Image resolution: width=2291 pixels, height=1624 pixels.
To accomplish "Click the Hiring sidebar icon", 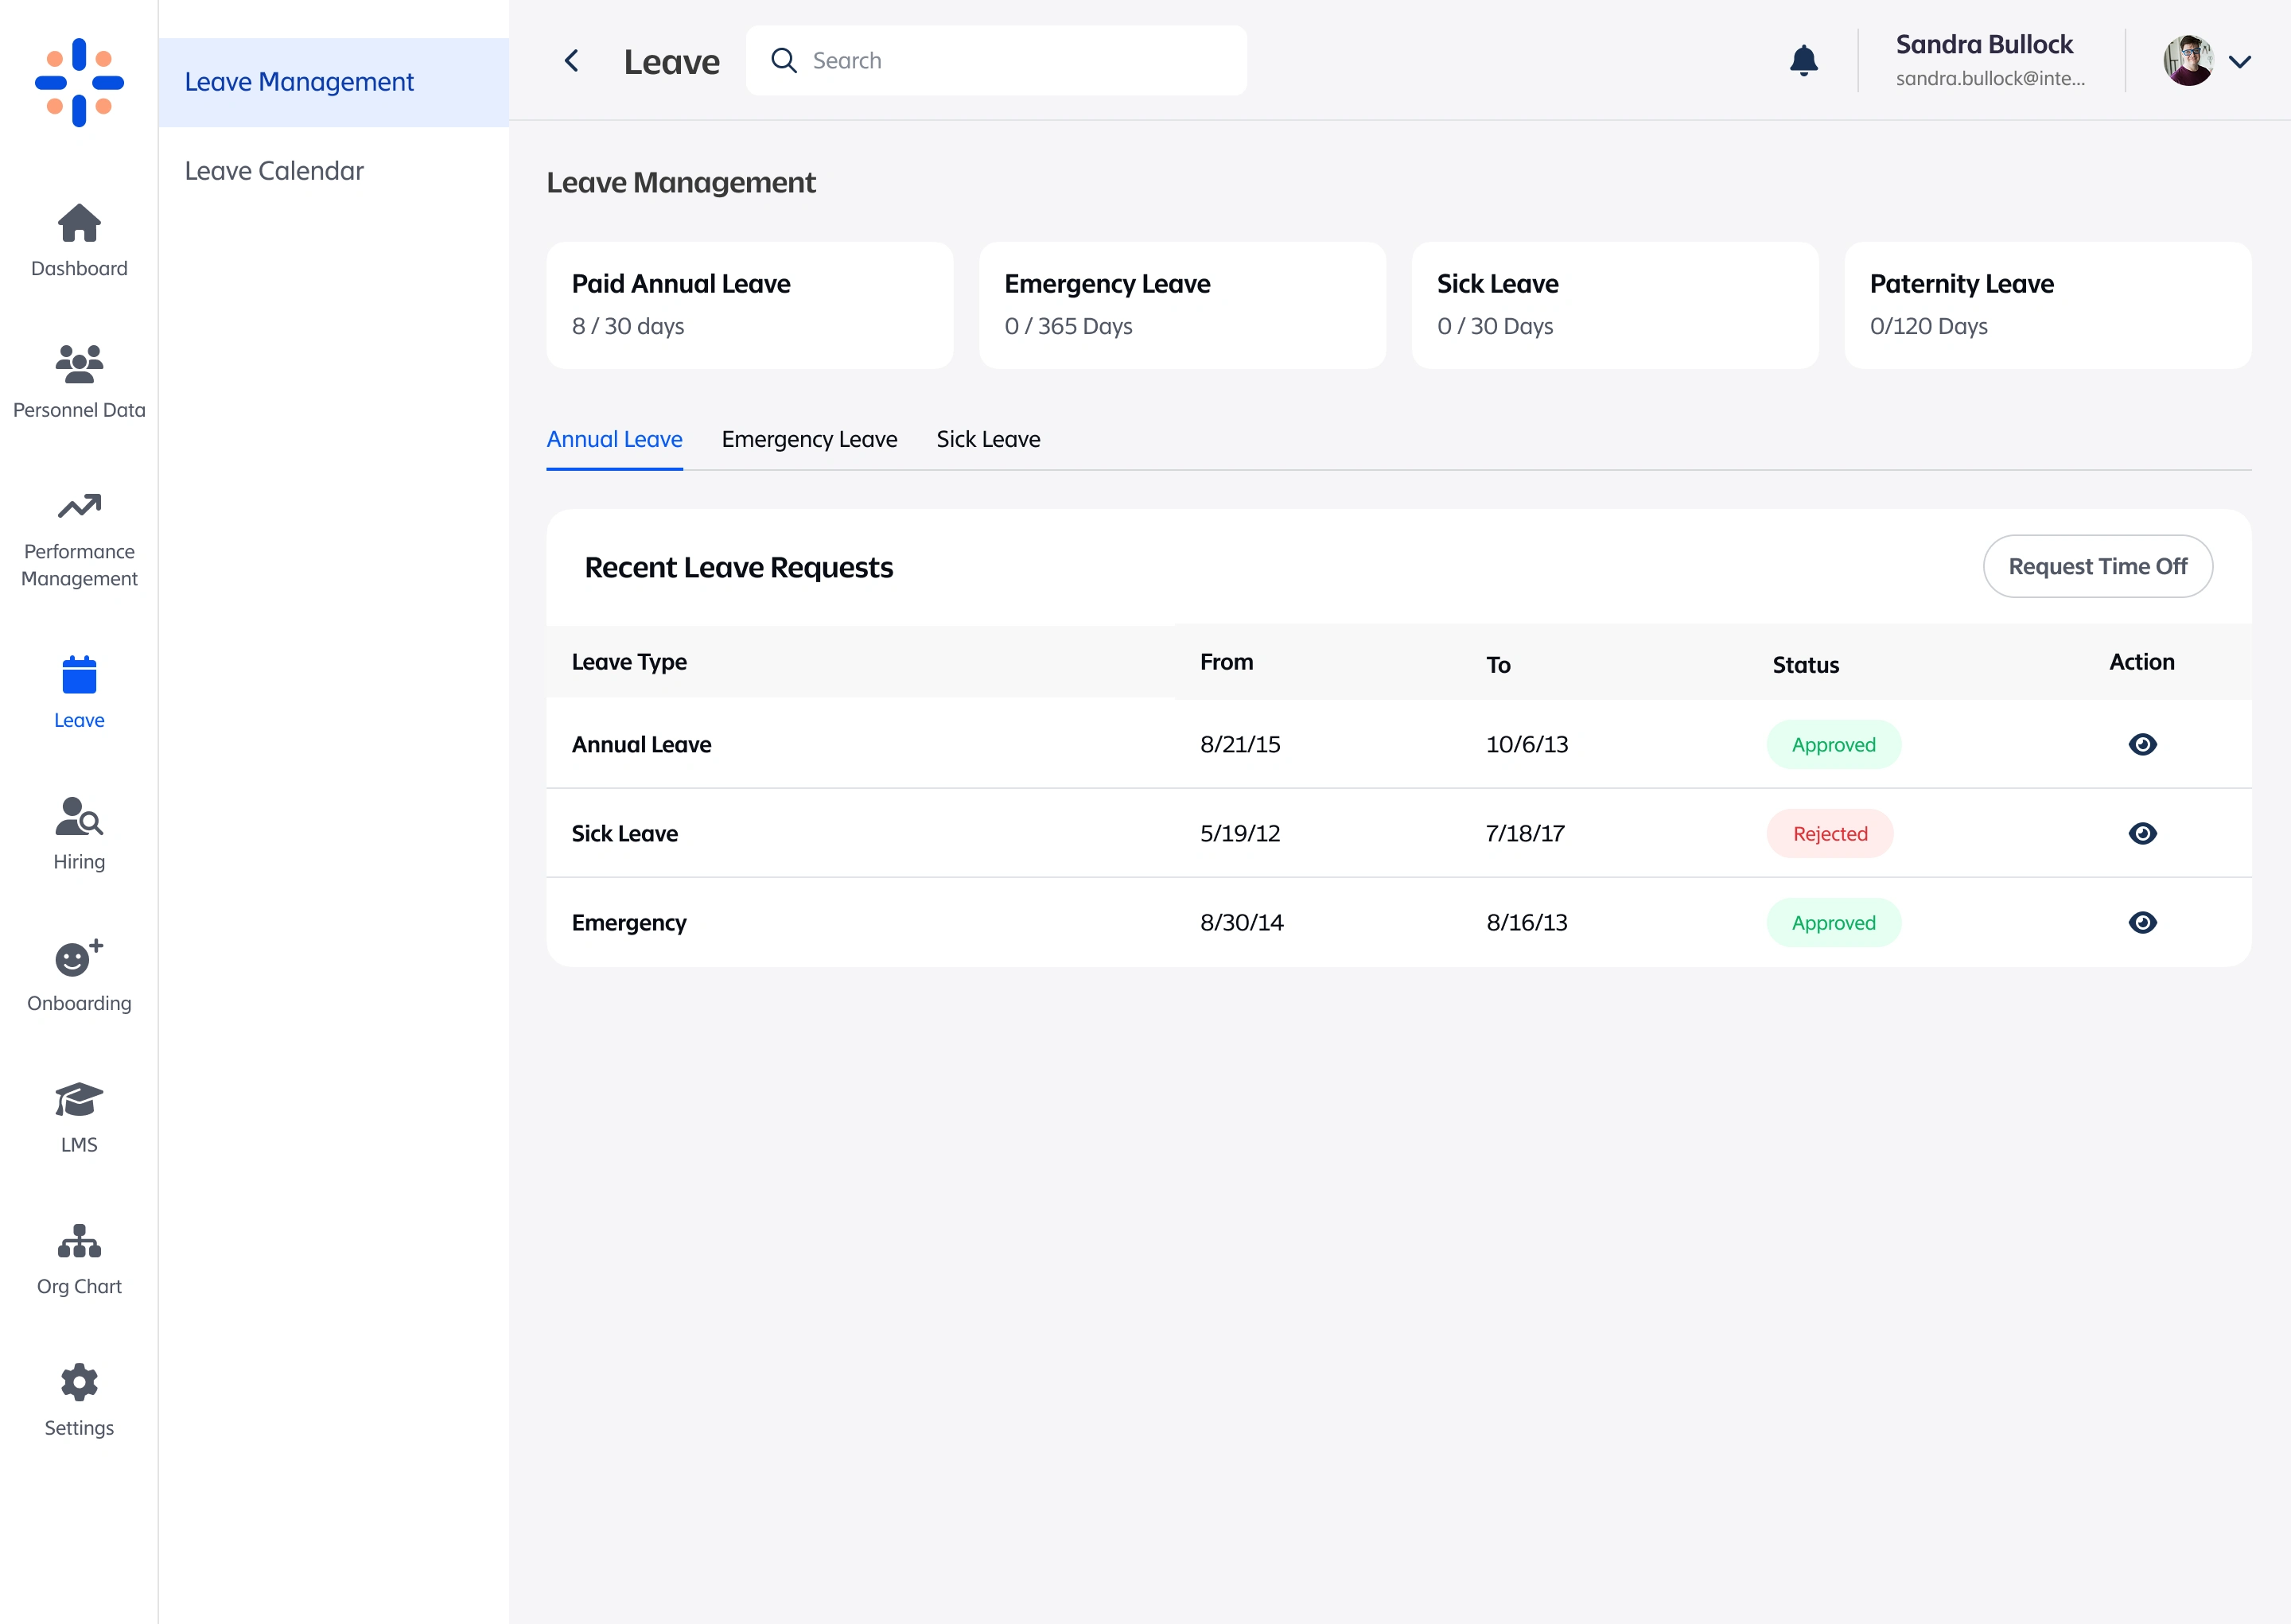I will coord(79,817).
